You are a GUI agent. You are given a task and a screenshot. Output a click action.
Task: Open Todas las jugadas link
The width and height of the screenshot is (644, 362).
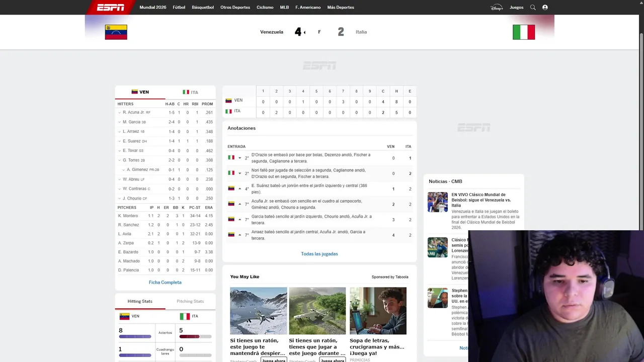point(319,254)
